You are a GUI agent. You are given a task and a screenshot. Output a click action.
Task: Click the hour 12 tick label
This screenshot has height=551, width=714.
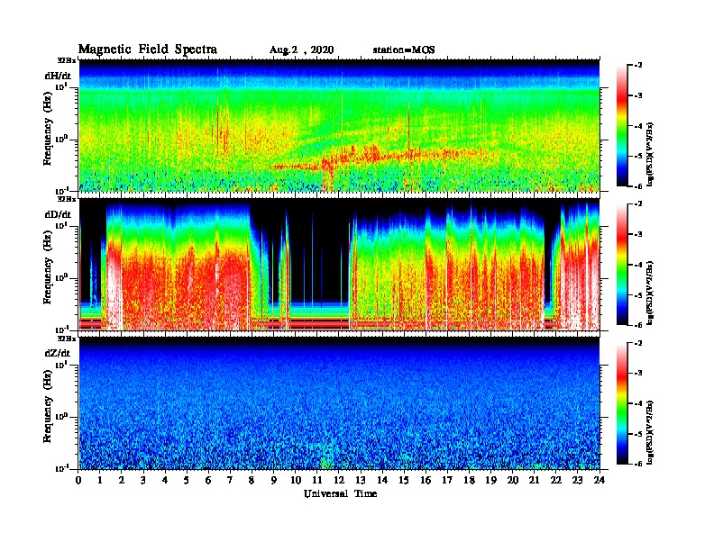click(339, 480)
